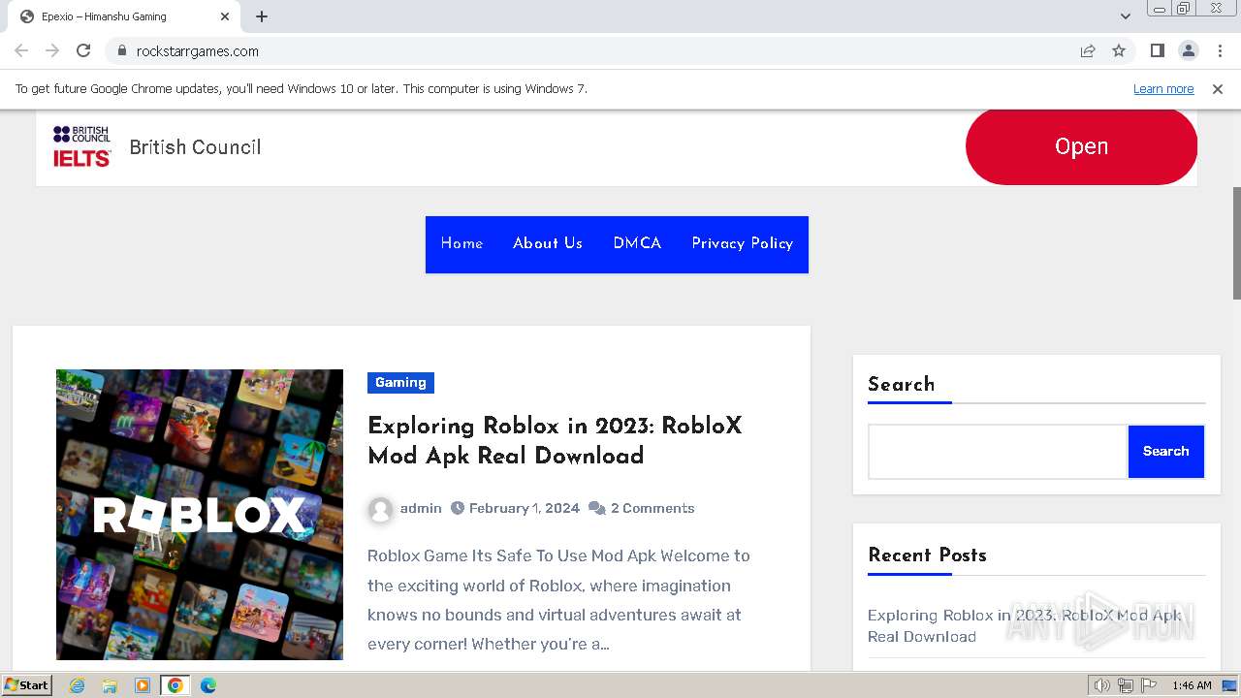
Task: Switch to Chrome taskbar icon
Action: click(x=175, y=685)
